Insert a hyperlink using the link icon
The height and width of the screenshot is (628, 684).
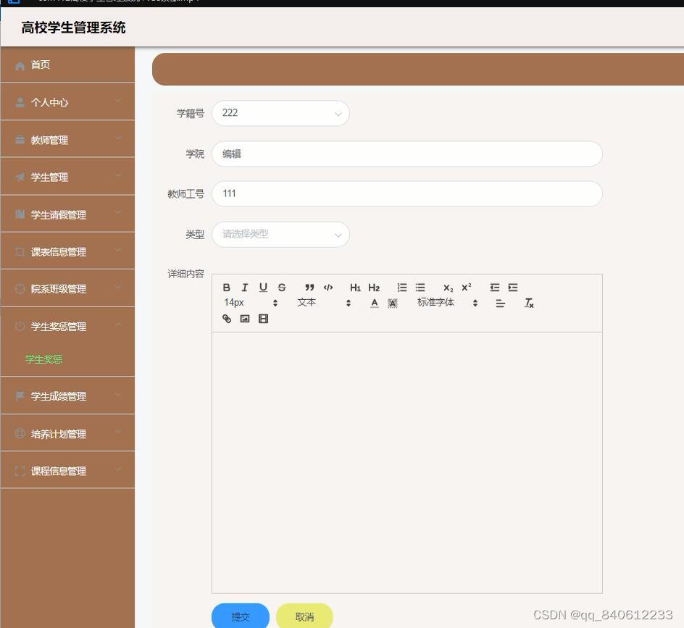(226, 318)
